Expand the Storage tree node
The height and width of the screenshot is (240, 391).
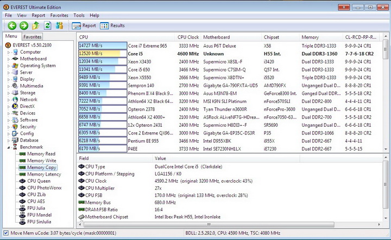(9, 93)
